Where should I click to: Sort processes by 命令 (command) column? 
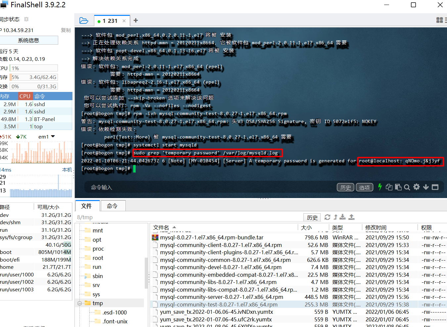pos(53,96)
